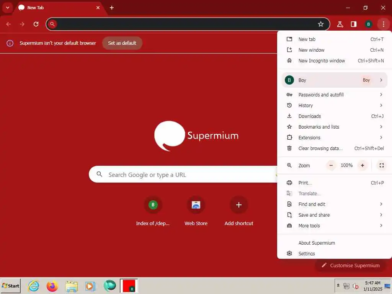Expand the Boy profile submenu
Viewport: 392px width, 294px height.
pyautogui.click(x=335, y=80)
